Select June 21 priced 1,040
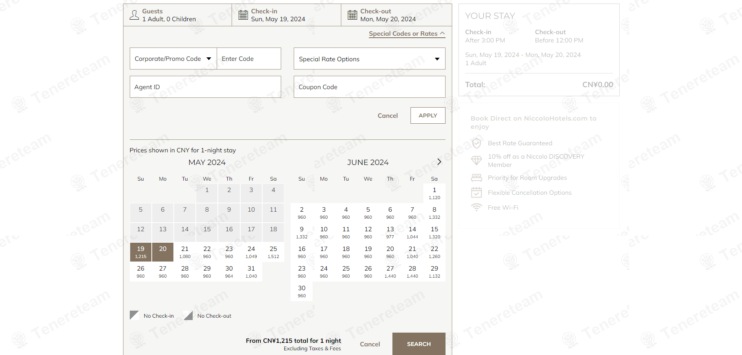The height and width of the screenshot is (355, 742). click(x=412, y=252)
